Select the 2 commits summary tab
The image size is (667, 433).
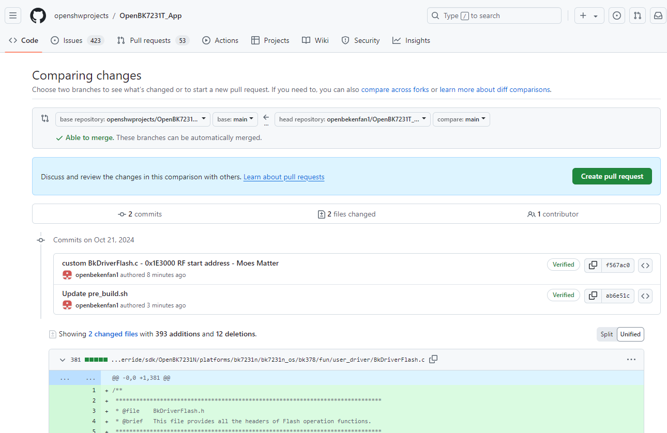point(140,214)
